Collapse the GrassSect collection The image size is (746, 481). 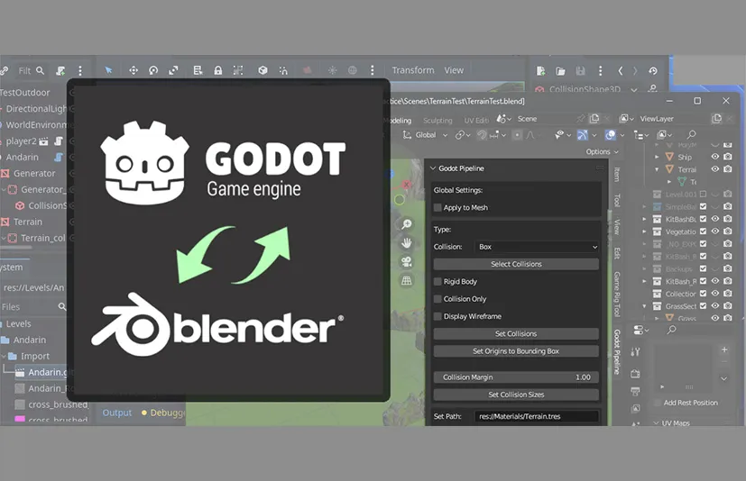pyautogui.click(x=645, y=306)
